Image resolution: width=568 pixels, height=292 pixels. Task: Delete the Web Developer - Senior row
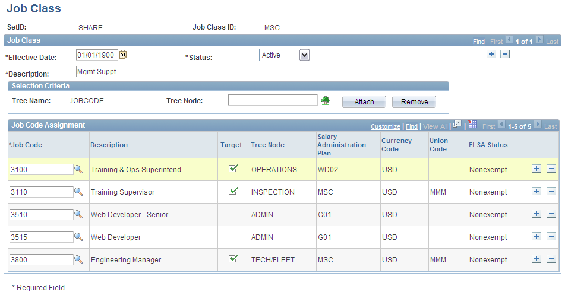(551, 214)
